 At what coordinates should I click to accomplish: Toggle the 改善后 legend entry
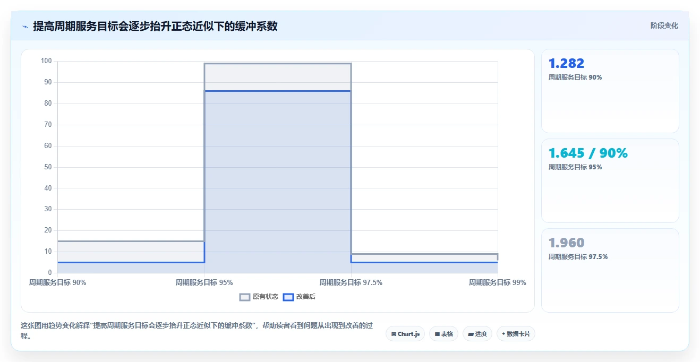(299, 297)
